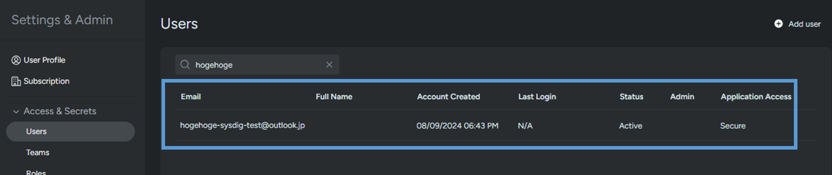This screenshot has height=175, width=832.
Task: Sort users by Email column header
Action: [191, 97]
